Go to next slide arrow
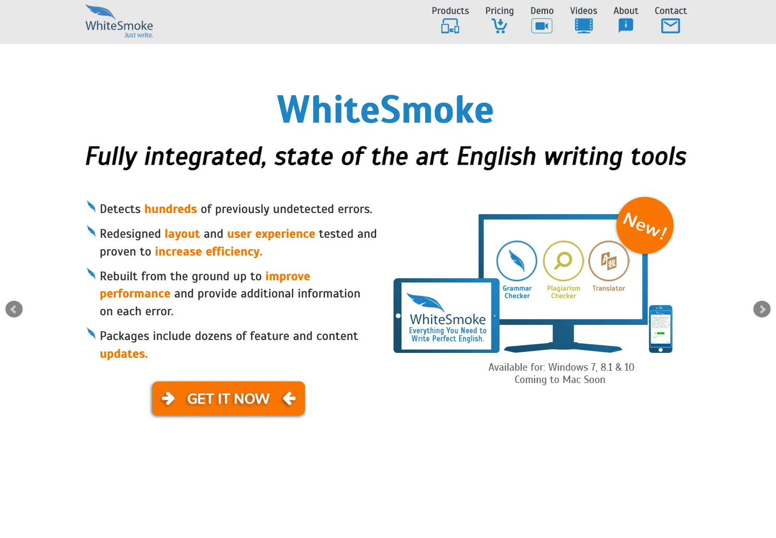This screenshot has width=776, height=538. pyautogui.click(x=762, y=309)
